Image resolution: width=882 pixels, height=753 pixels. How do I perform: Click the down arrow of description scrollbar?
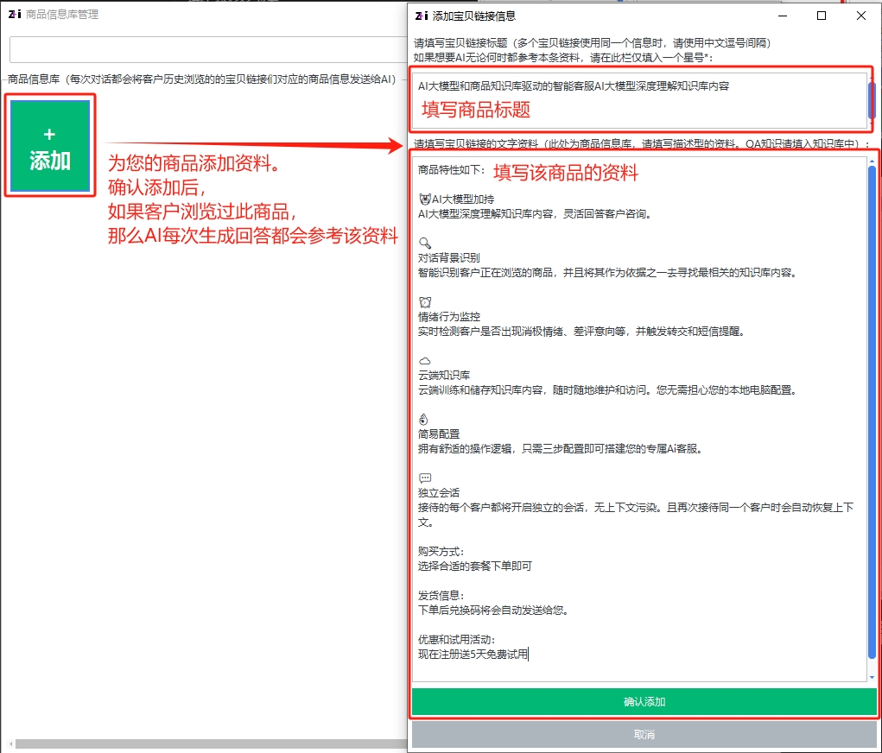point(872,676)
